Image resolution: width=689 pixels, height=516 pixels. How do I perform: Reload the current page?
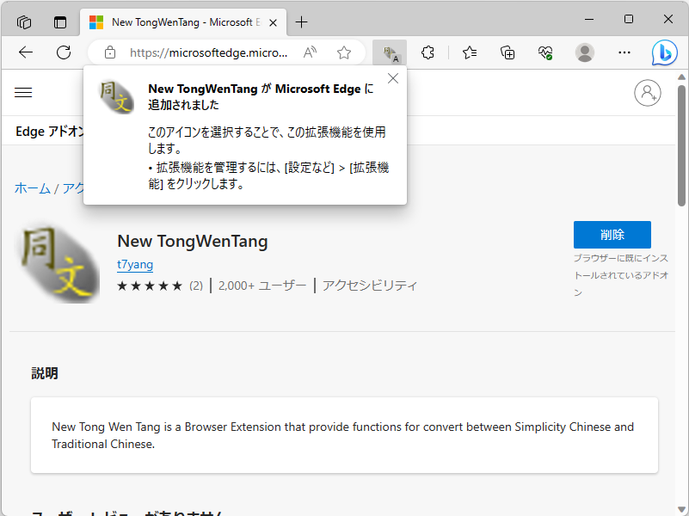[x=63, y=52]
